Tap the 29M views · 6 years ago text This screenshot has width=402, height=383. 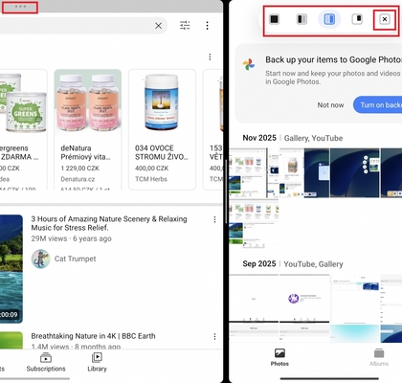point(71,238)
